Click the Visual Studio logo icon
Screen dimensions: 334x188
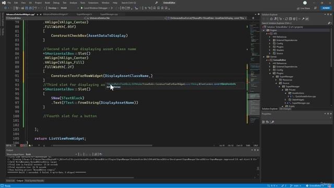click(4, 3)
